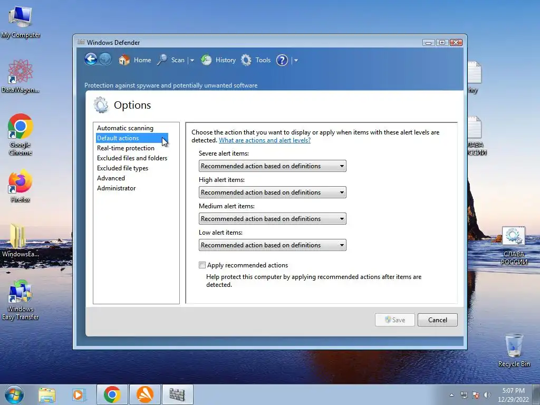Open the Tools page
The image size is (540, 405).
pyautogui.click(x=256, y=60)
